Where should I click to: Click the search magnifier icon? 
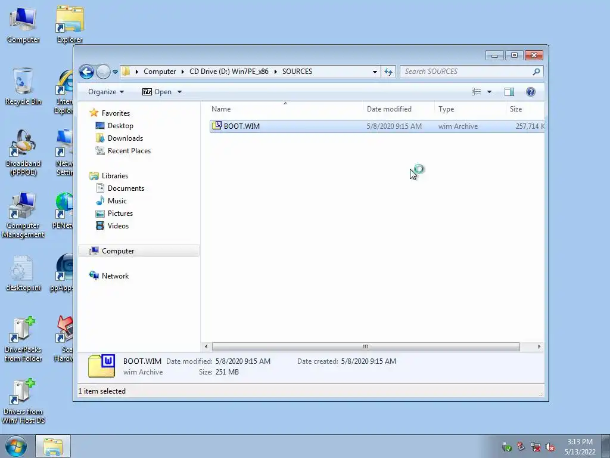(537, 72)
